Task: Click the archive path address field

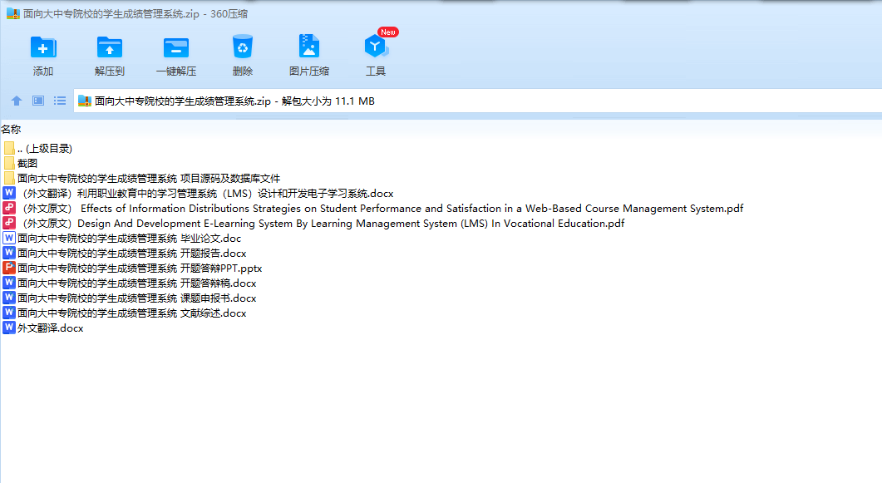Action: [x=477, y=101]
